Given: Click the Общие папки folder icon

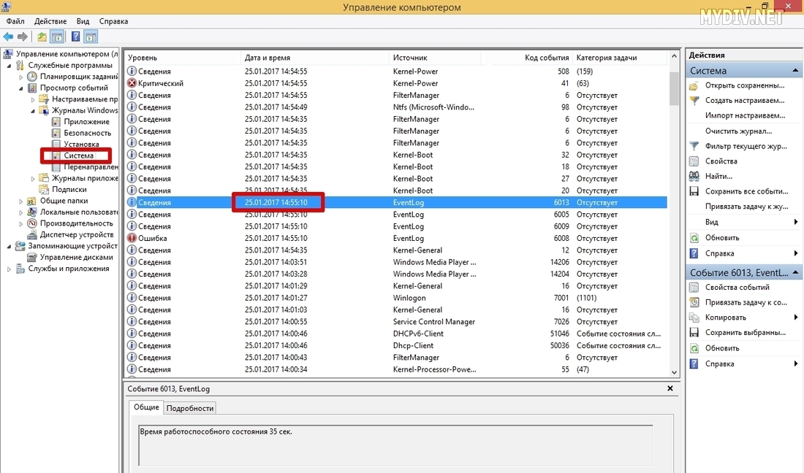Looking at the screenshot, I should pos(31,201).
